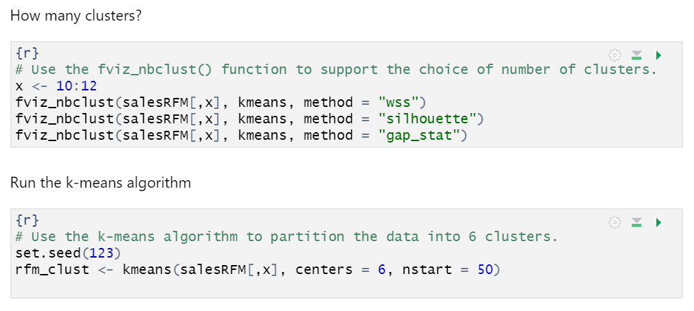
Task: Run all chunks above the fviz_nbclust chunk
Action: pos(637,55)
